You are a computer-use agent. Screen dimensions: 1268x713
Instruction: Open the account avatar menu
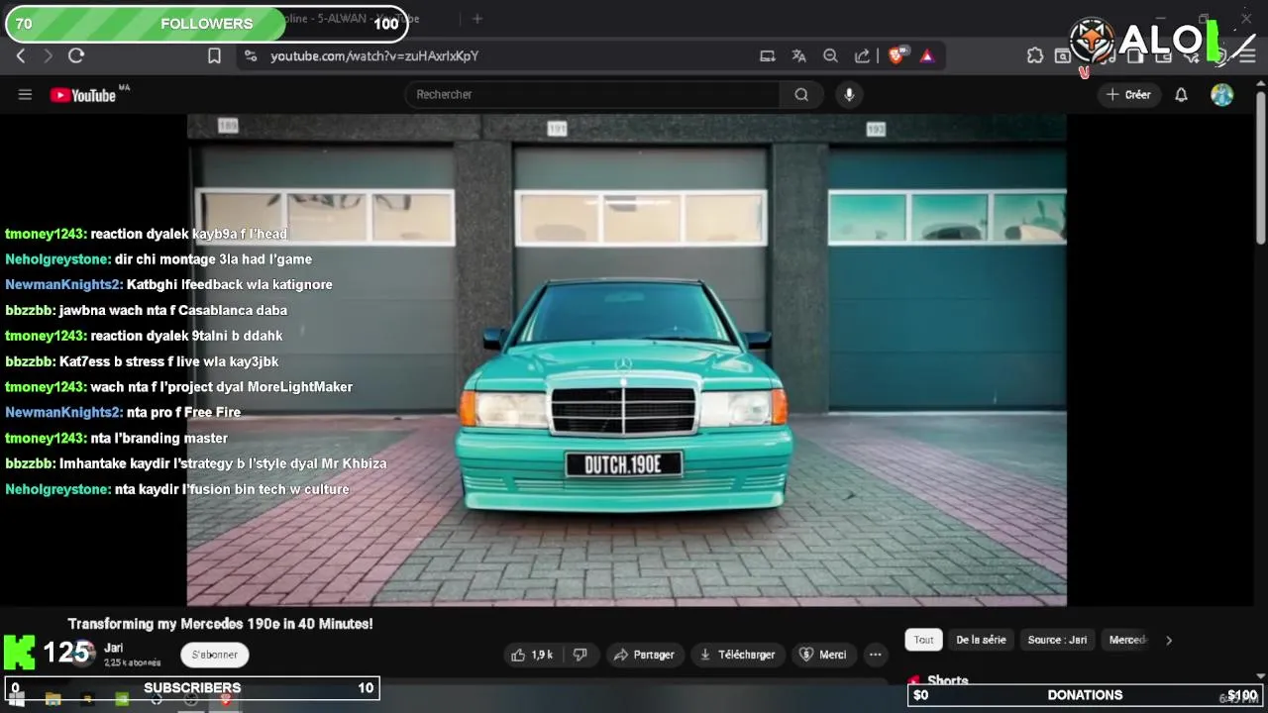[1222, 95]
